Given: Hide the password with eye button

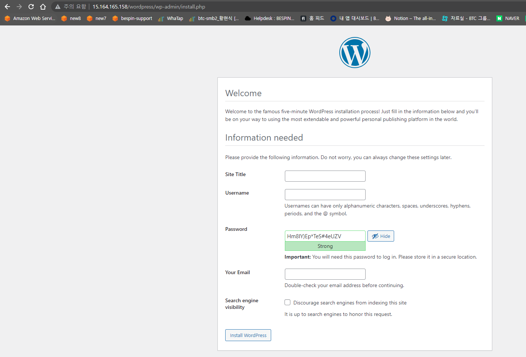Looking at the screenshot, I should click(381, 236).
